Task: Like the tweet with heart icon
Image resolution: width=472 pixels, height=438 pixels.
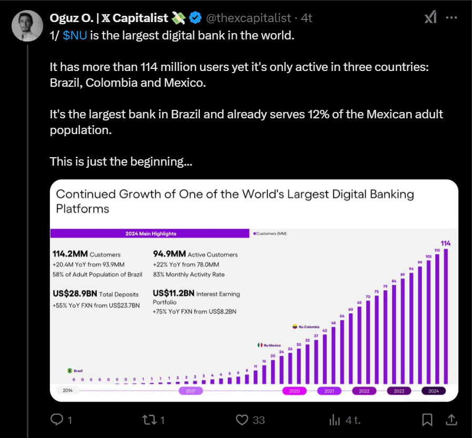Action: [242, 420]
